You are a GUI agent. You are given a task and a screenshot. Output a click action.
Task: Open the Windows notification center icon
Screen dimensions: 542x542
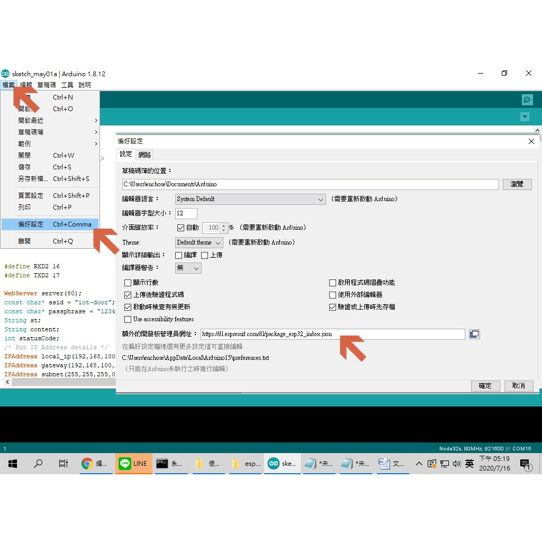point(525,464)
